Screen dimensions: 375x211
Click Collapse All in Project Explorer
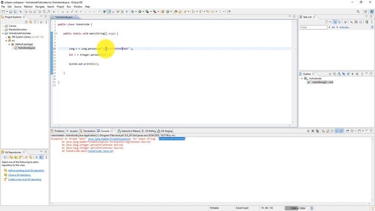[26, 22]
